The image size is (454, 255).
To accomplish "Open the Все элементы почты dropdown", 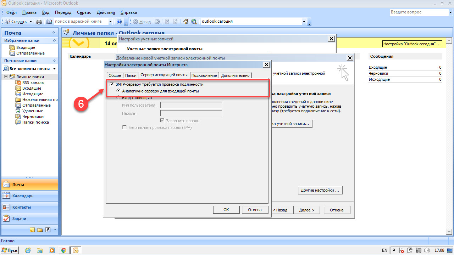I will tap(54, 69).
